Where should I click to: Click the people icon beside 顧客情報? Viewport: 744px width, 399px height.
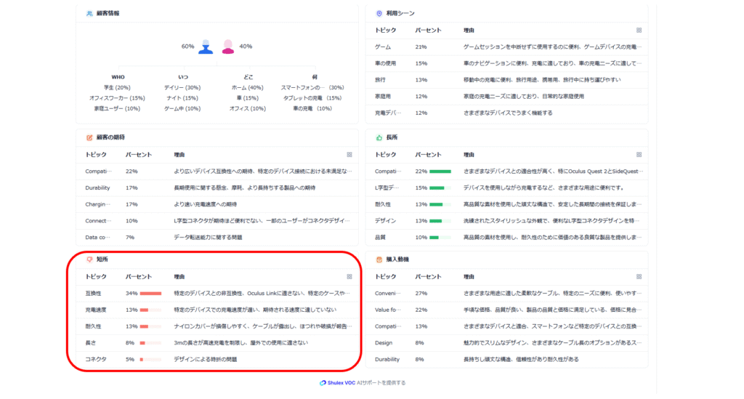pos(89,13)
